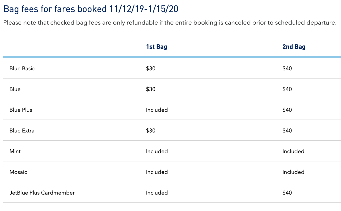Screen dimensions: 341x211
Task: Select the Blue Basic row label
Action: pos(22,69)
